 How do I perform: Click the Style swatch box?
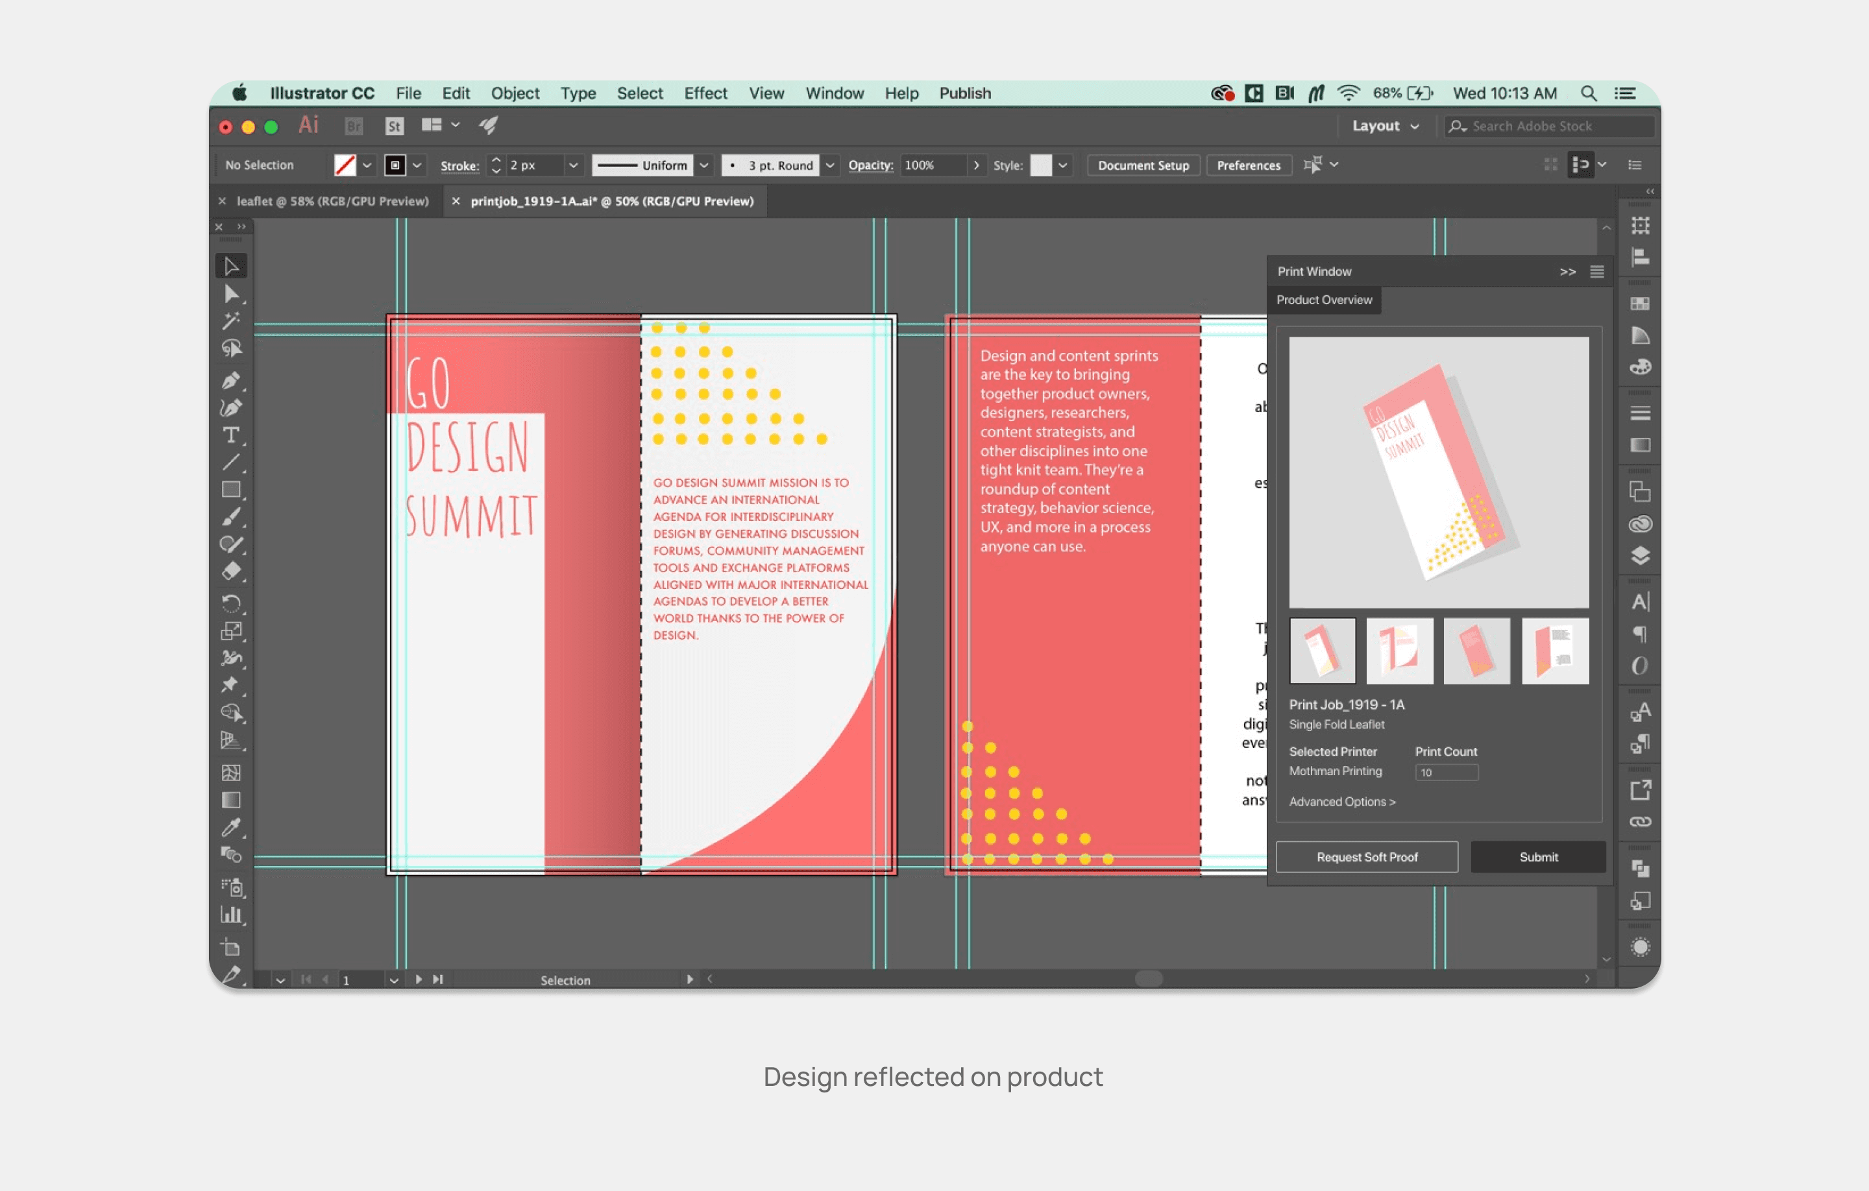click(1041, 165)
